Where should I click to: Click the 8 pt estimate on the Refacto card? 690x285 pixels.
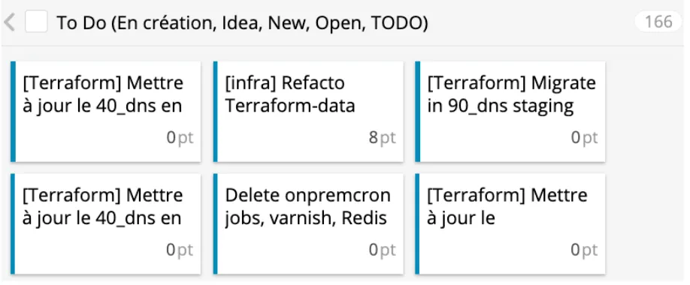[382, 138]
